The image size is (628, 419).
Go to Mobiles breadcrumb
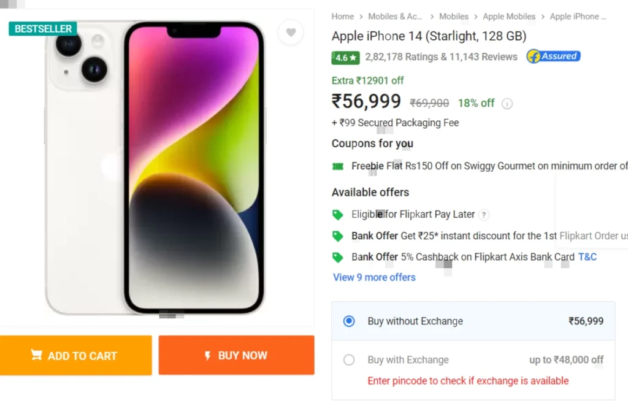click(454, 17)
